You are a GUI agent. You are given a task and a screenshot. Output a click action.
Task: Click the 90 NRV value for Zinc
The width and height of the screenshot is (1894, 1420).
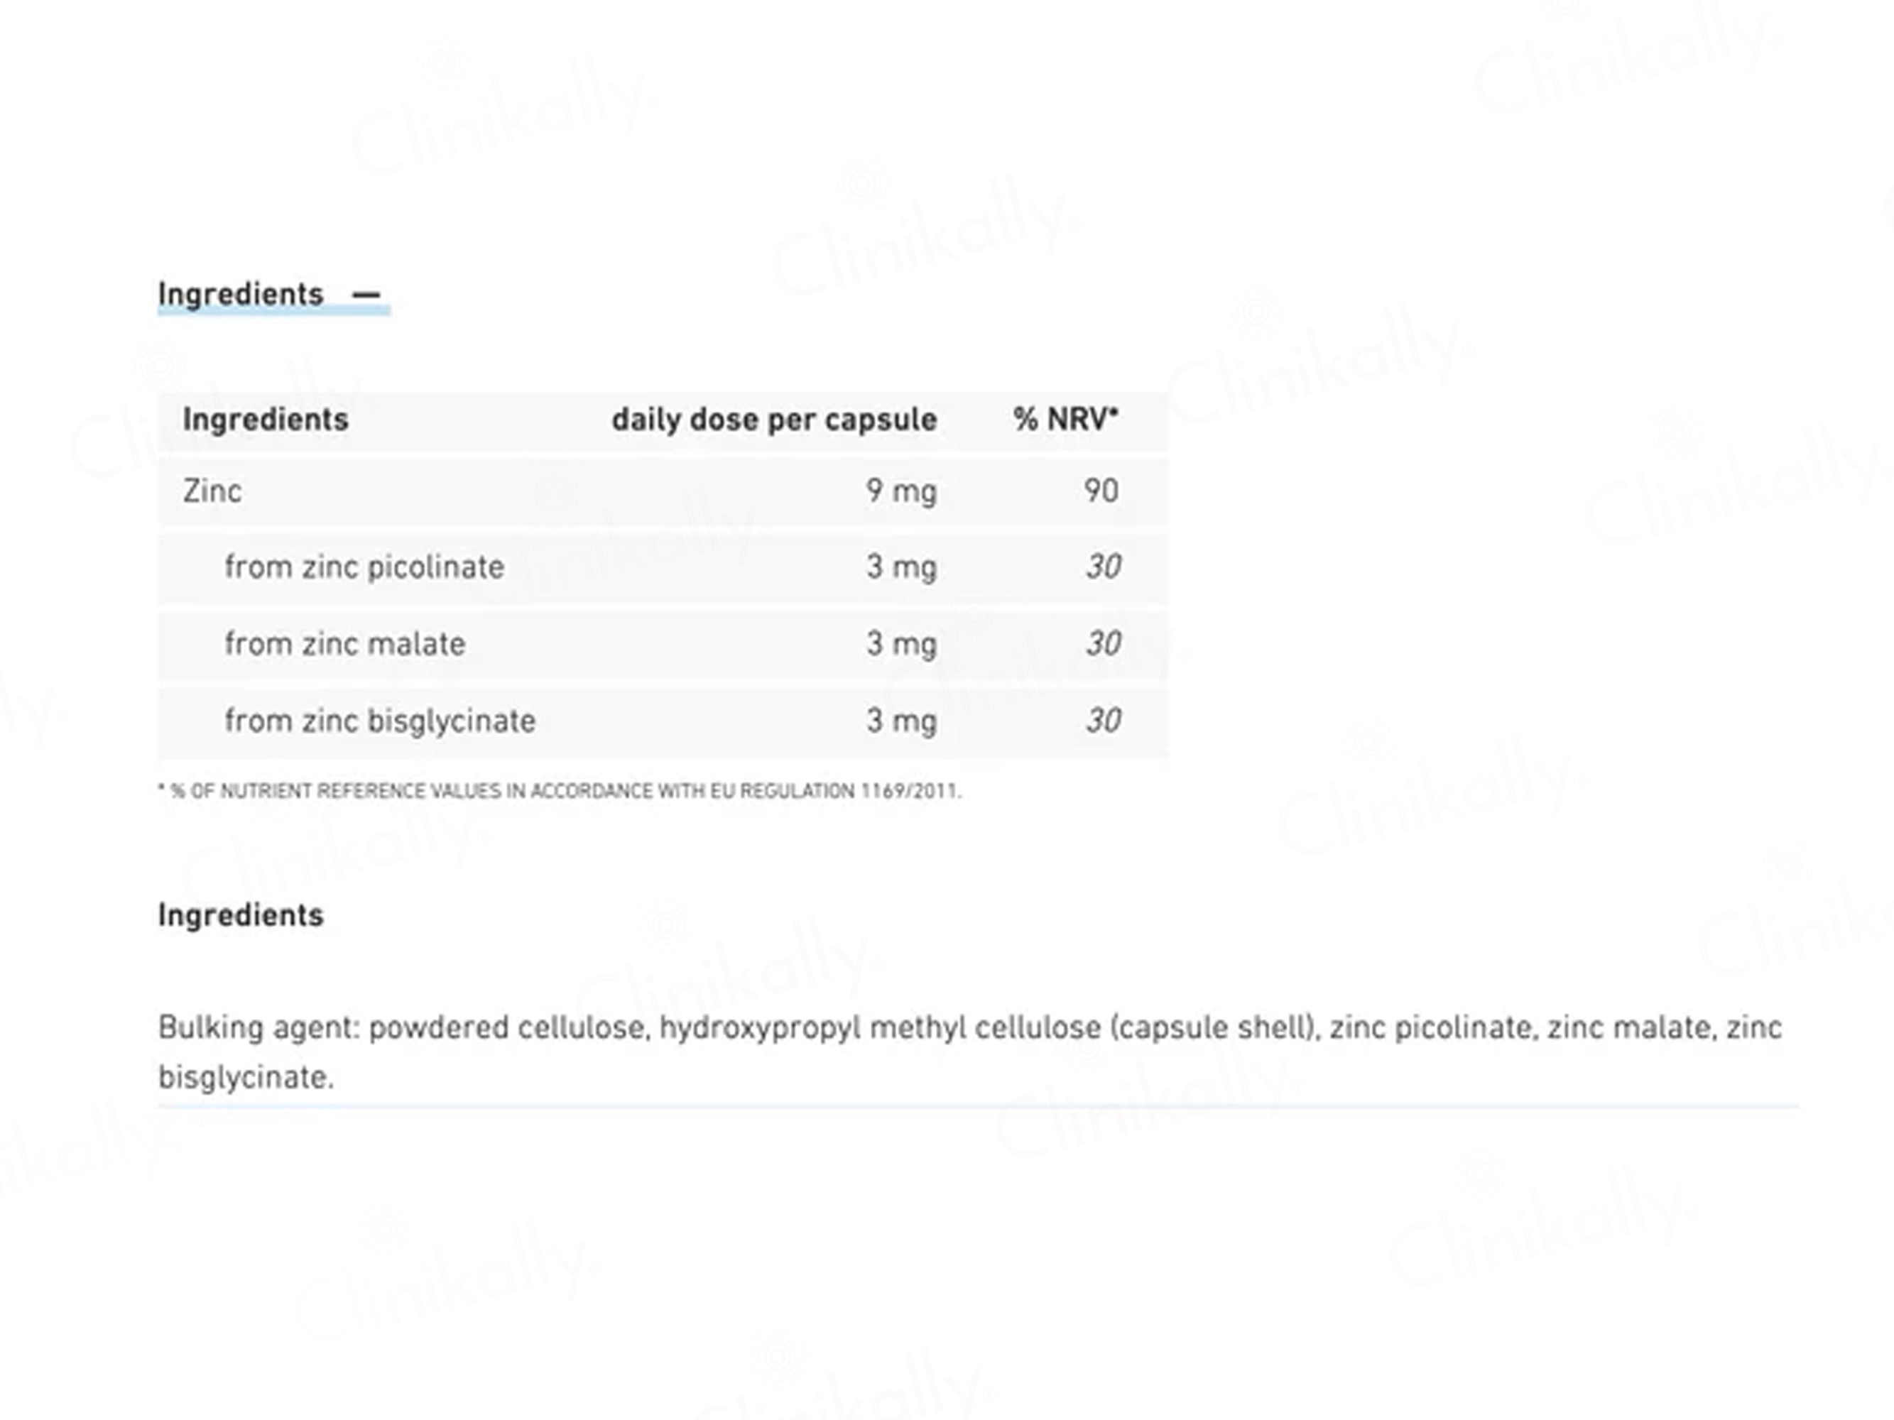click(1101, 491)
